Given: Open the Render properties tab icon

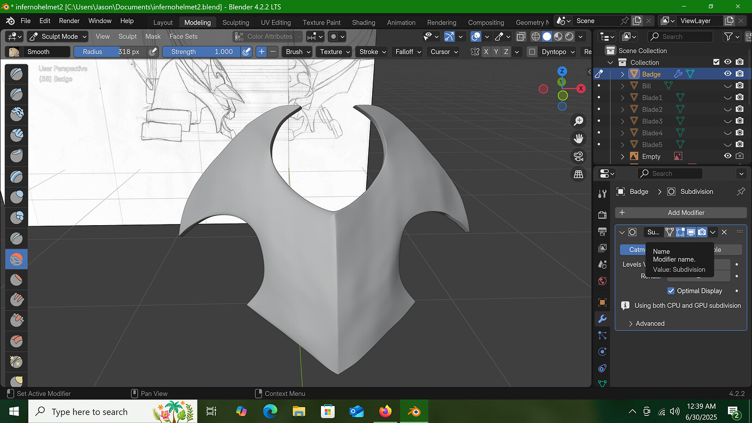Looking at the screenshot, I should [602, 215].
